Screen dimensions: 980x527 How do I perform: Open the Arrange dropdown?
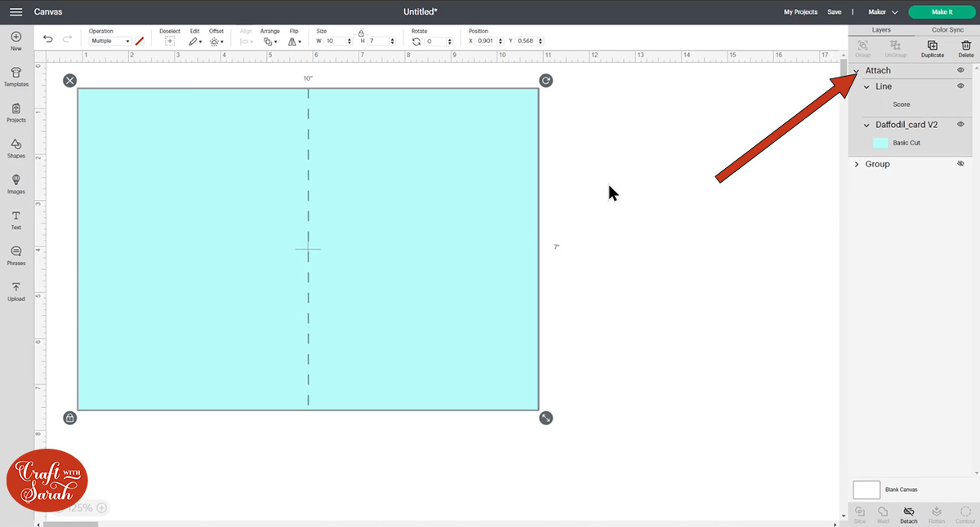pyautogui.click(x=270, y=41)
